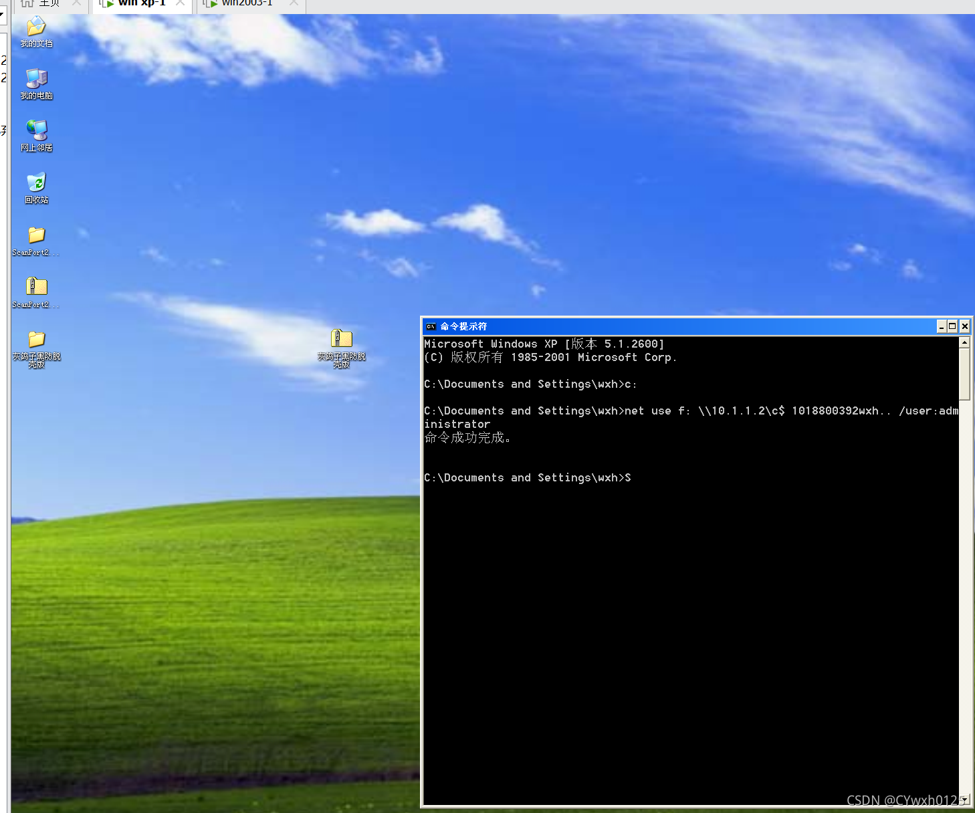The height and width of the screenshot is (813, 975).
Task: Maximize the command prompt window
Action: [952, 326]
